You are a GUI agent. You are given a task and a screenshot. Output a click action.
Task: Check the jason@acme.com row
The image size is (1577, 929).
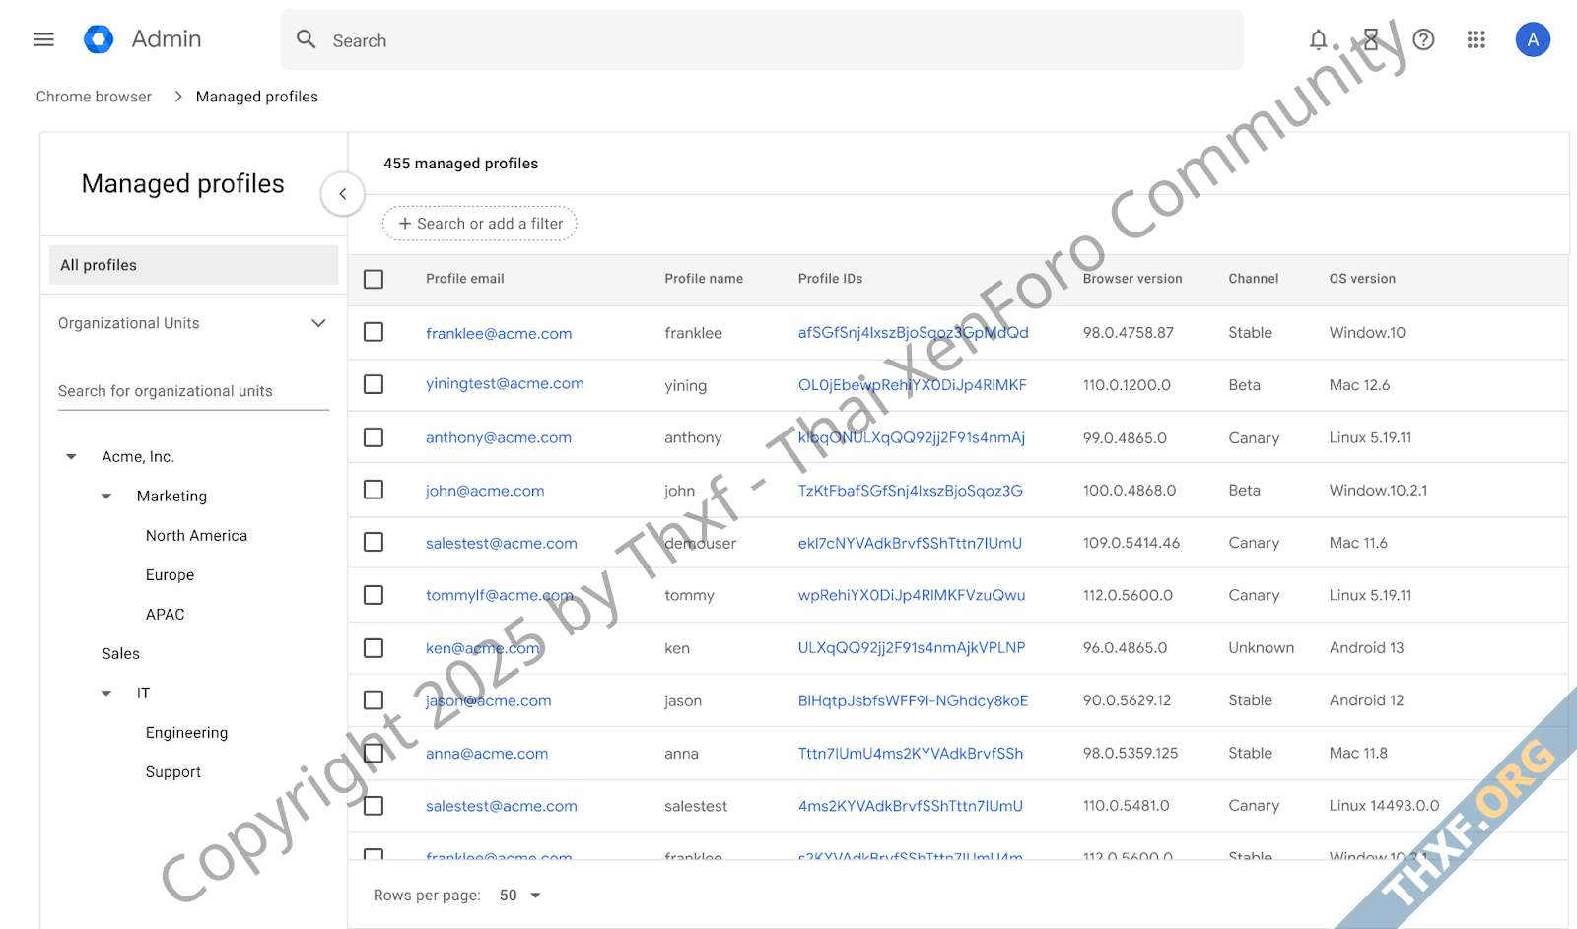point(374,700)
